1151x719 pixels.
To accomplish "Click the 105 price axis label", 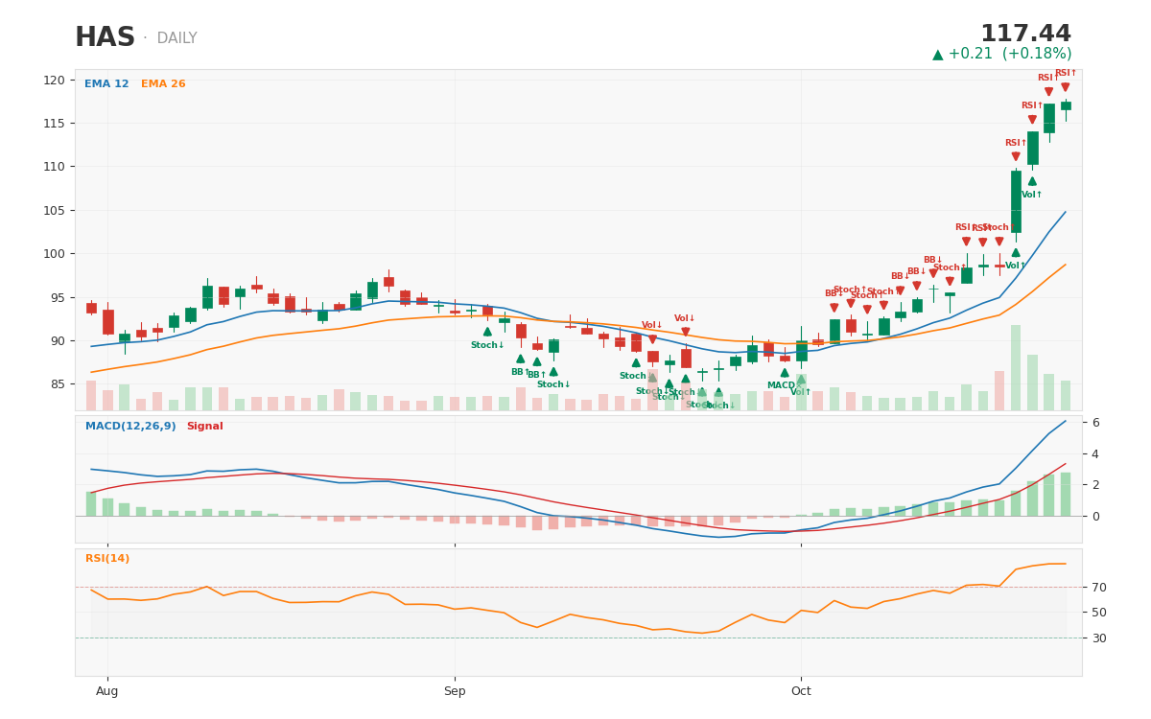I will tap(54, 210).
